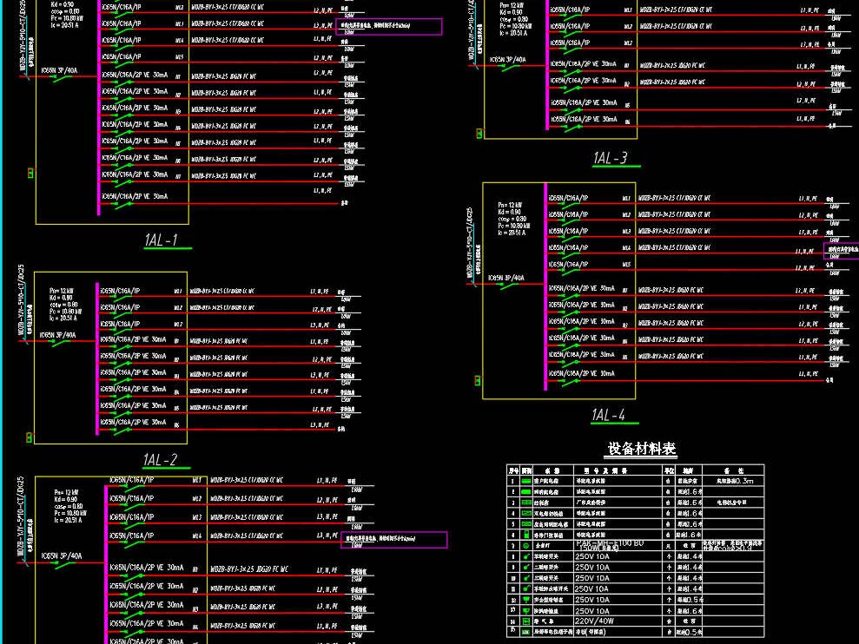Click the 设备材料表 table title
859x644 pixels.
coord(642,449)
